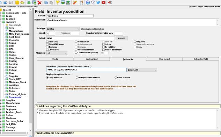Switch to the Lookup field tab
This screenshot has width=221, height=137.
pyautogui.click(x=91, y=59)
